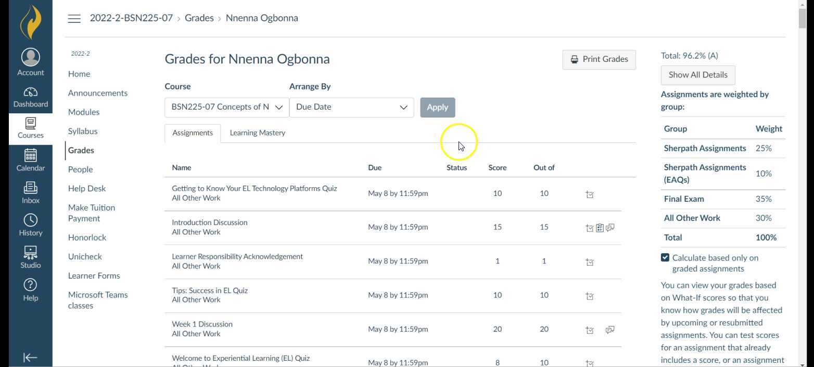The width and height of the screenshot is (814, 367).
Task: Select the Assignments tab
Action: click(x=192, y=133)
